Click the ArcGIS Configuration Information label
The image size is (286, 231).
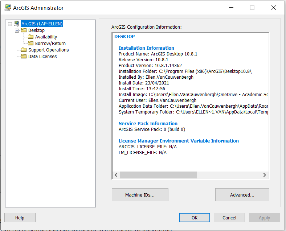click(x=147, y=27)
